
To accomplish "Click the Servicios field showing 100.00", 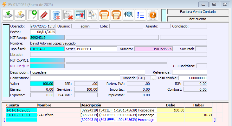I will click(x=86, y=89).
